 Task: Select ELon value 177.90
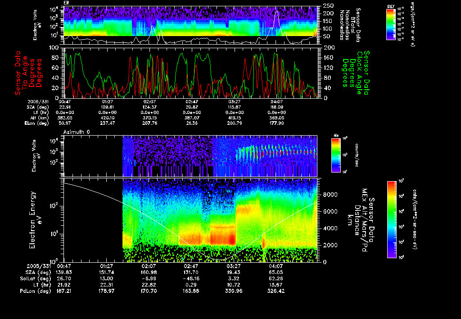click(277, 123)
